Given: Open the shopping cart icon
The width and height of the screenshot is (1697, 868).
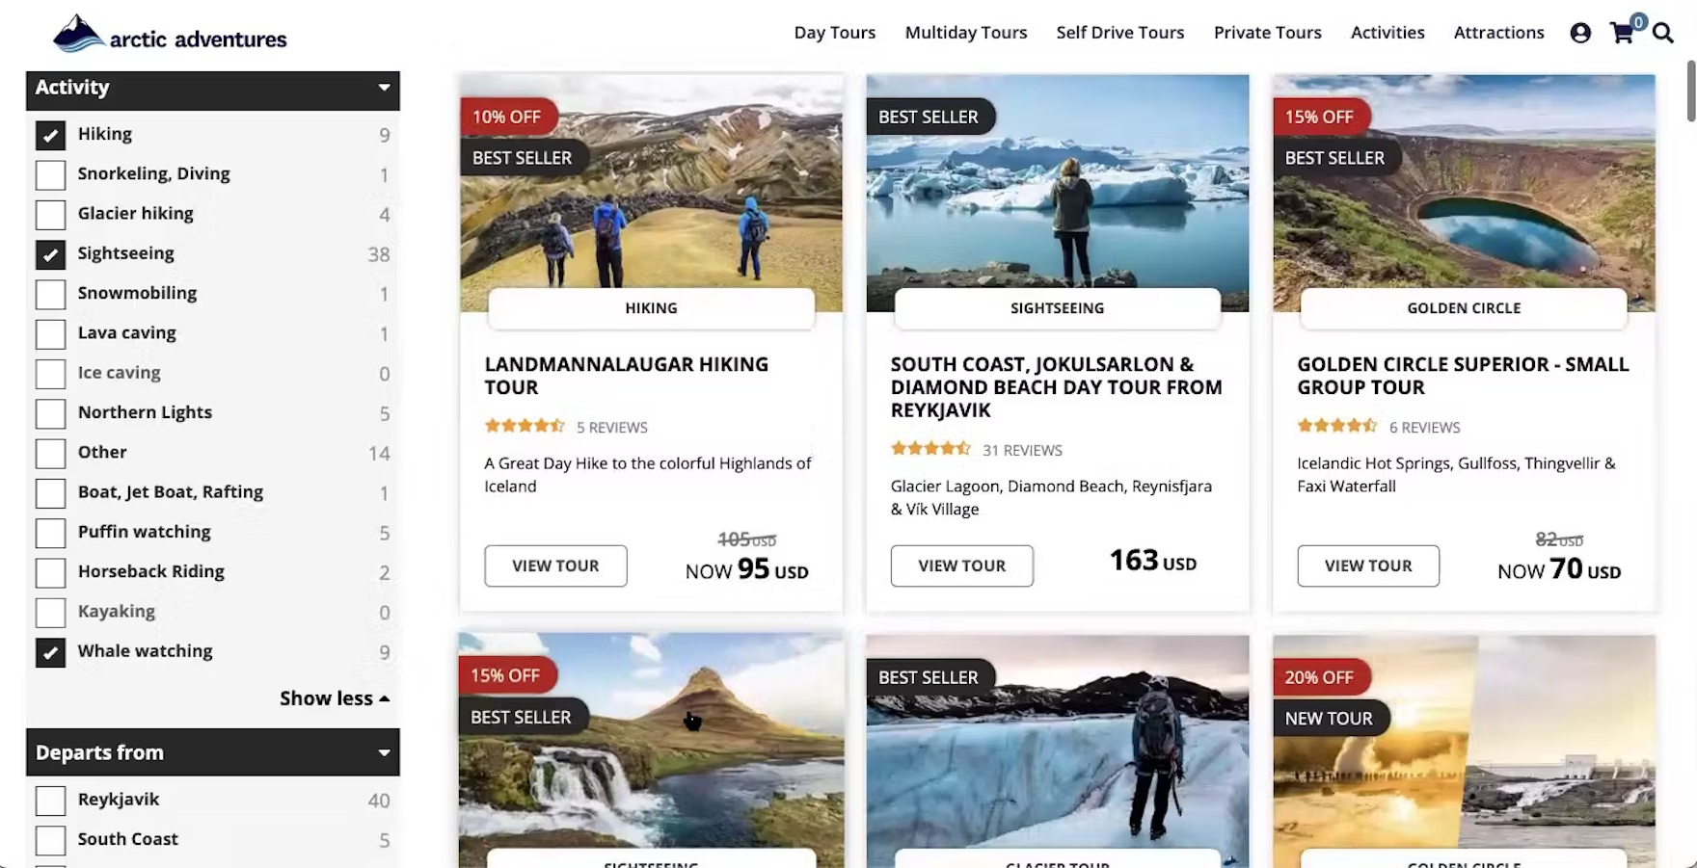Looking at the screenshot, I should pyautogui.click(x=1623, y=33).
